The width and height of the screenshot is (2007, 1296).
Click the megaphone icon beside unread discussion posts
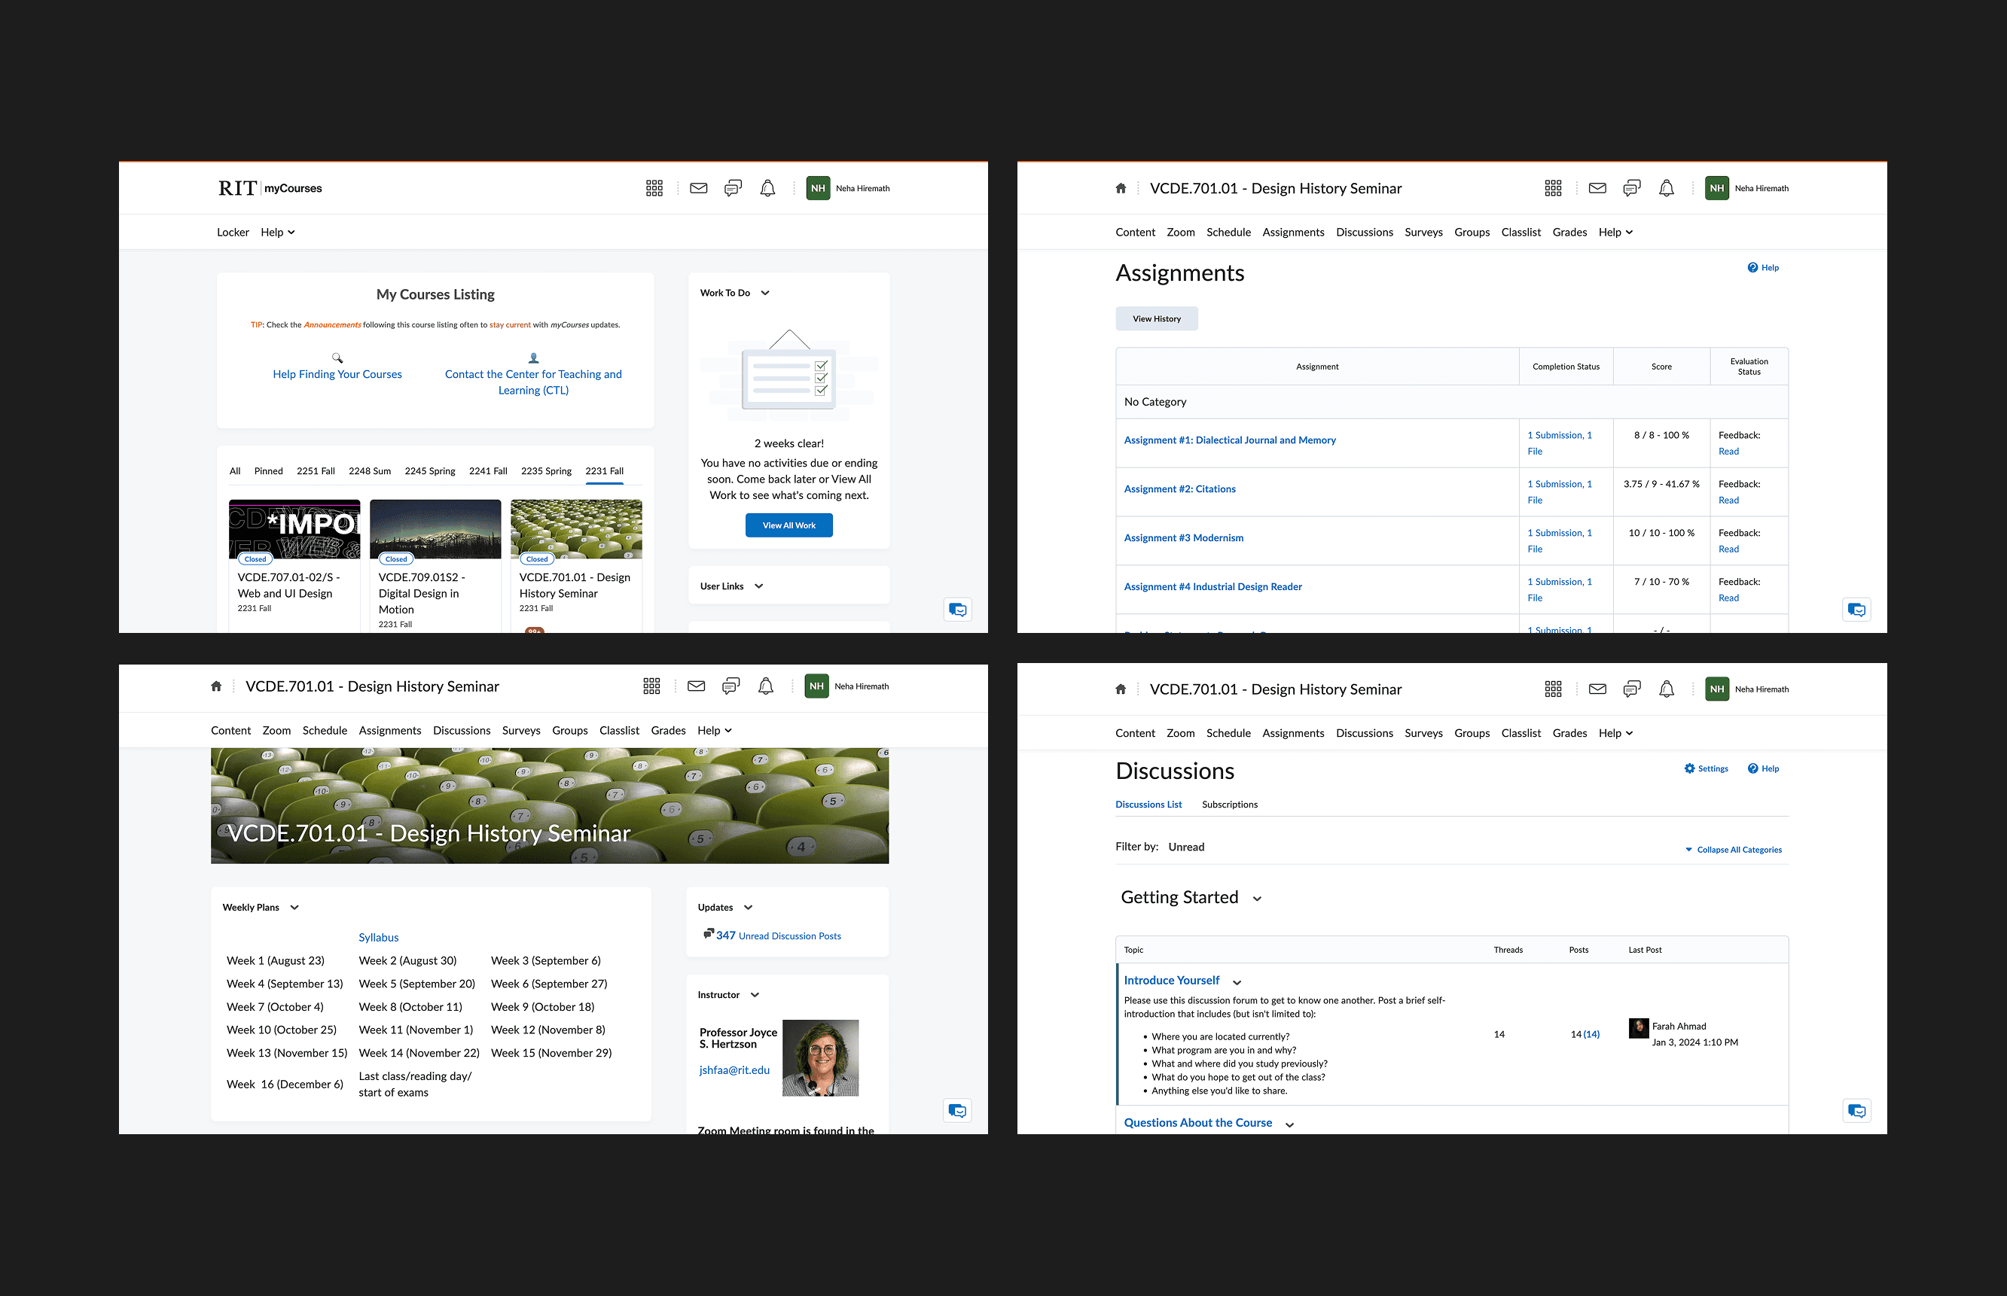tap(708, 934)
